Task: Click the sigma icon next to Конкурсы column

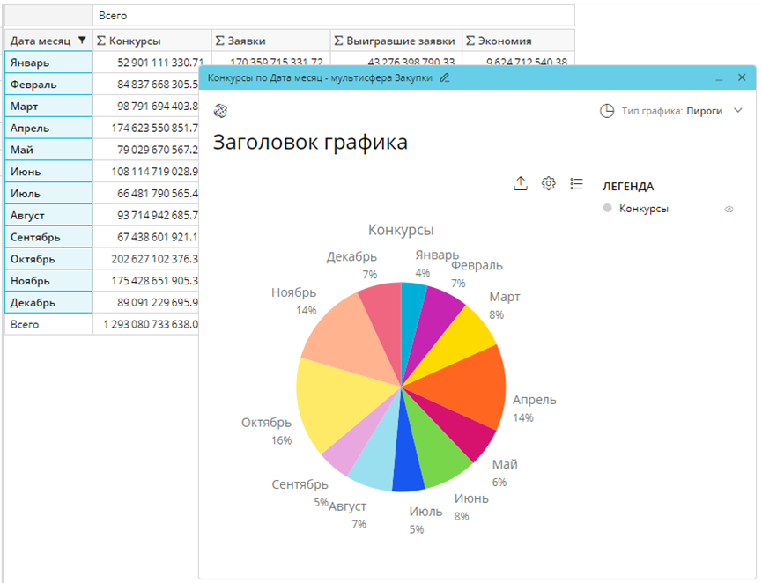Action: [101, 41]
